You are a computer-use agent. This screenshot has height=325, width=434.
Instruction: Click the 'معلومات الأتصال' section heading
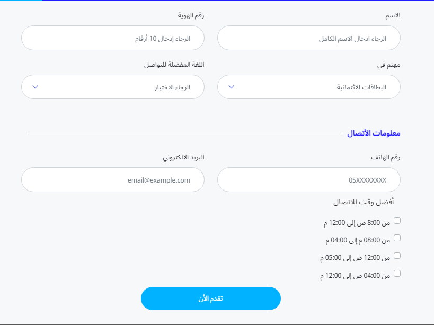coord(374,133)
